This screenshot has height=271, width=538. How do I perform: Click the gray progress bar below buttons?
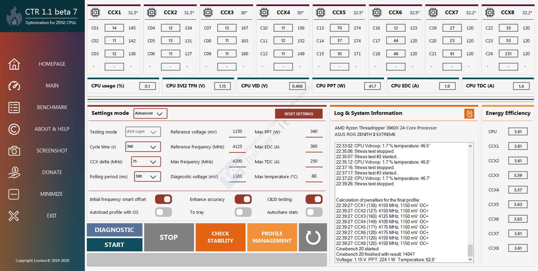tap(207, 260)
